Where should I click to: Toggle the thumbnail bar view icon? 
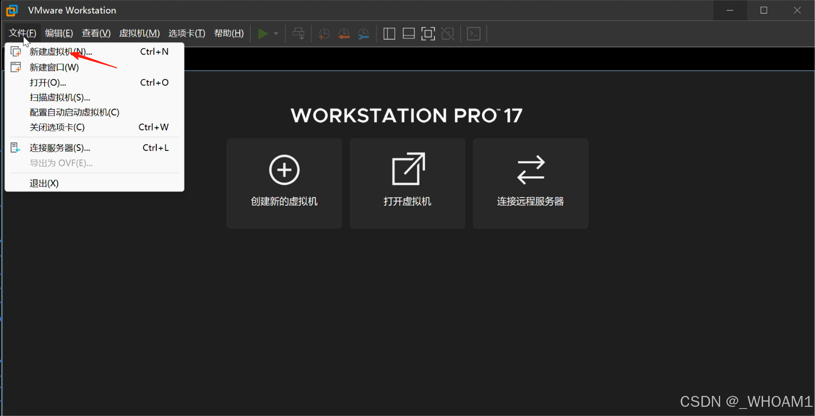[409, 34]
